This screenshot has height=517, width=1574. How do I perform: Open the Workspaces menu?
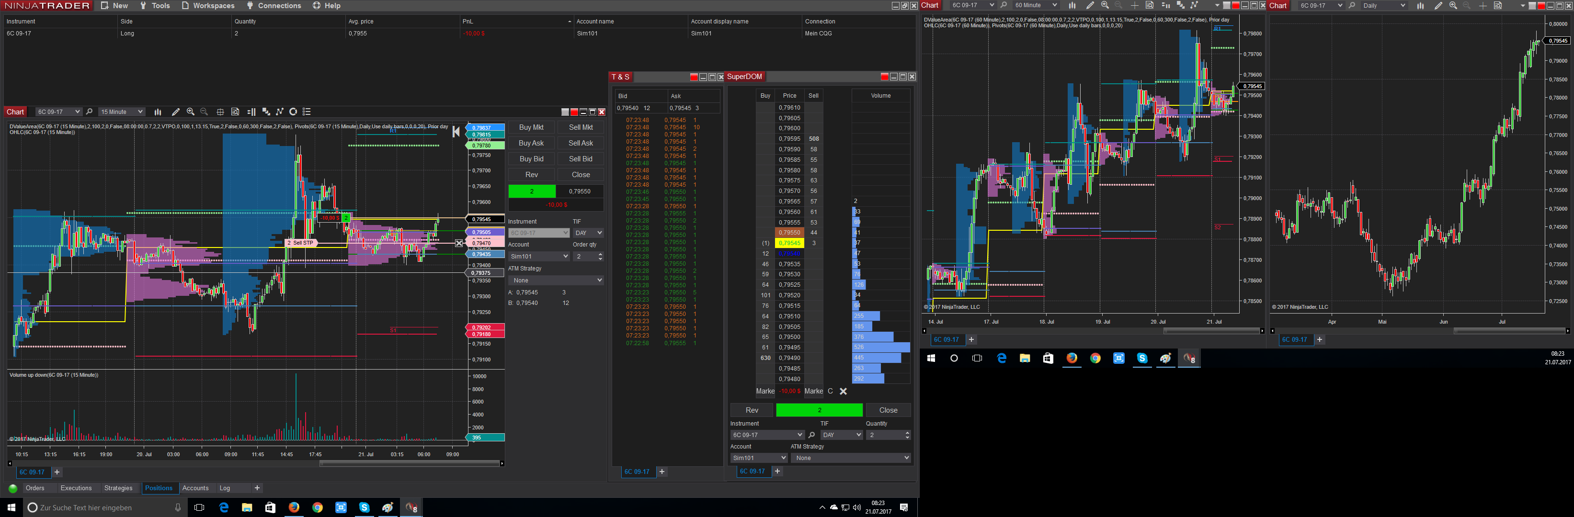click(x=208, y=5)
